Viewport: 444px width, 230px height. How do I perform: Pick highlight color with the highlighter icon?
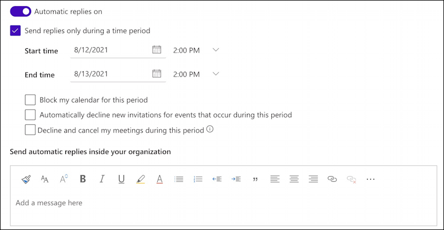tap(141, 179)
